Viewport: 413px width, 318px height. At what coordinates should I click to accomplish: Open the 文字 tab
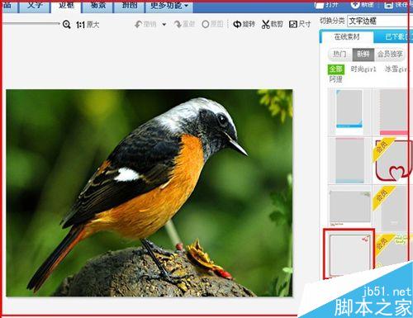pos(35,6)
